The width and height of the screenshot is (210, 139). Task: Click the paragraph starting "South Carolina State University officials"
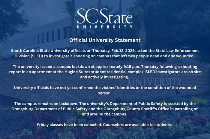[105, 53]
